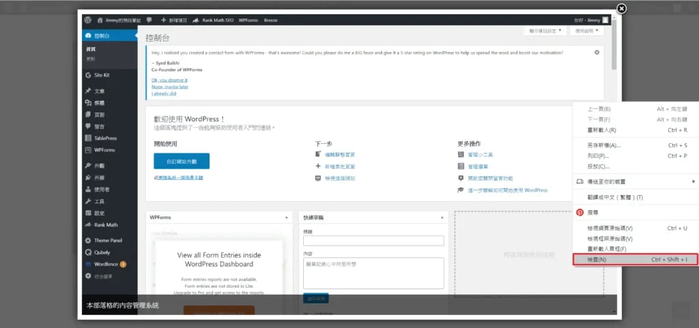The image size is (699, 328).
Task: Open Rank Math in the left sidebar
Action: (x=110, y=225)
